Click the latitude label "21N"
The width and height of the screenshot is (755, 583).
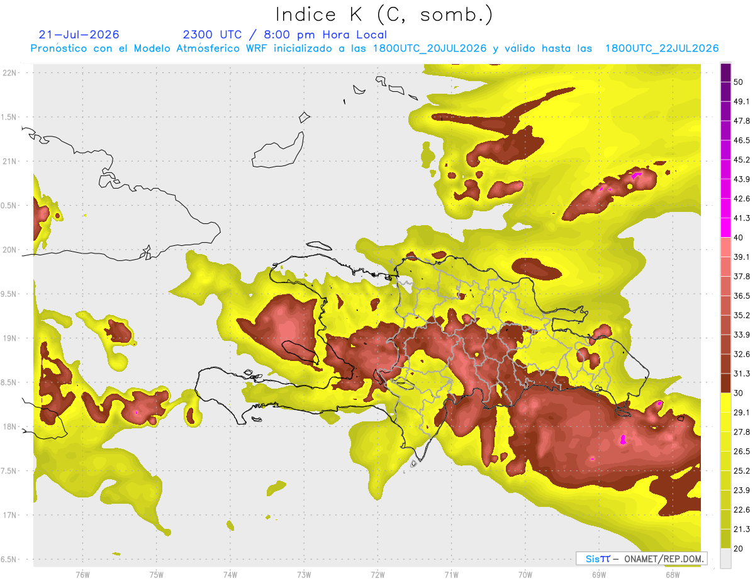(x=10, y=161)
